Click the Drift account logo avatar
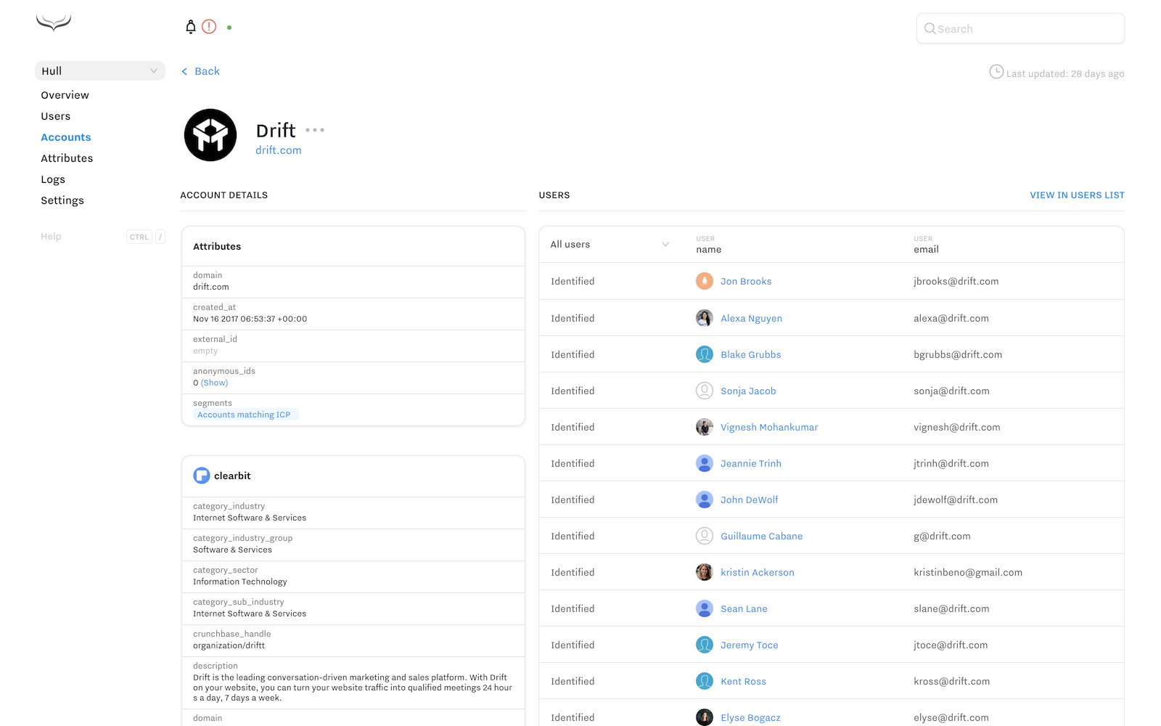 (x=210, y=135)
